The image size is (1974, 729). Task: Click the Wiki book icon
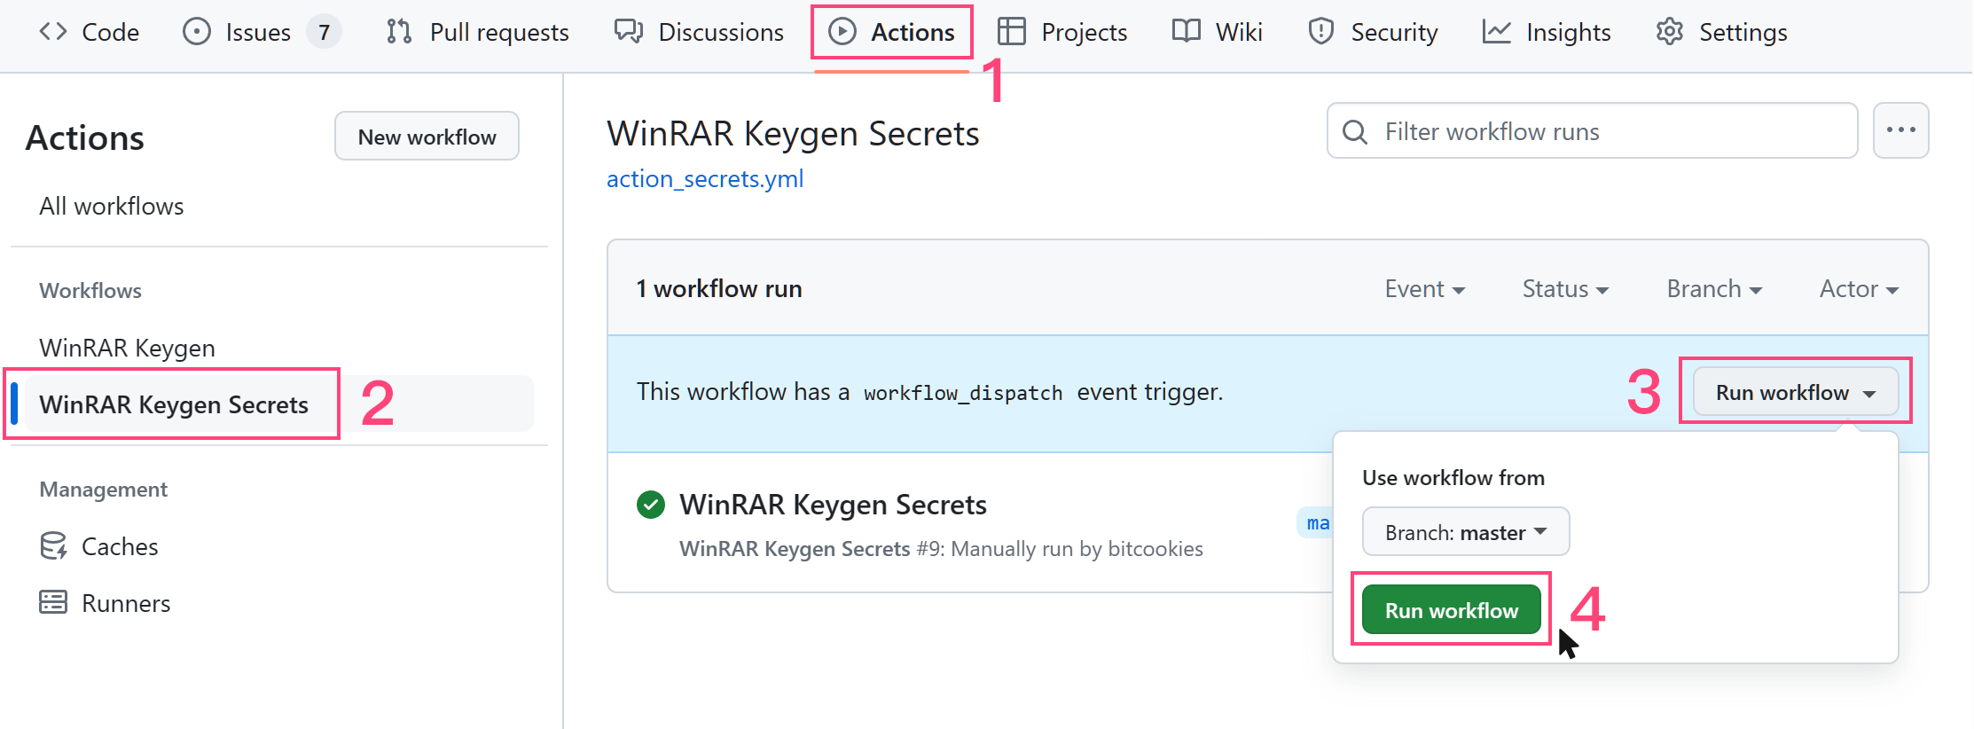click(1186, 32)
